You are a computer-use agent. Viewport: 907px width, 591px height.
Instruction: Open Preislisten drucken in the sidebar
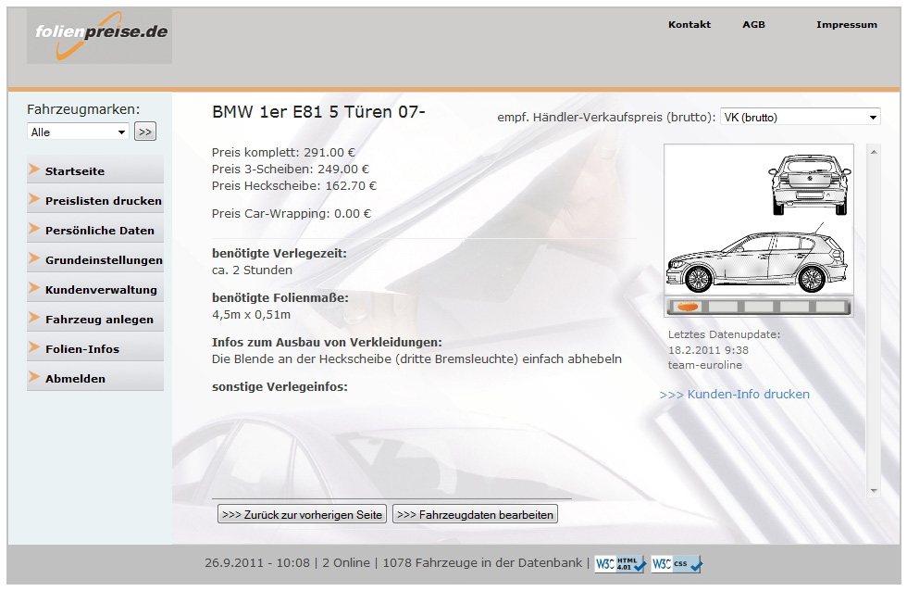(x=94, y=200)
